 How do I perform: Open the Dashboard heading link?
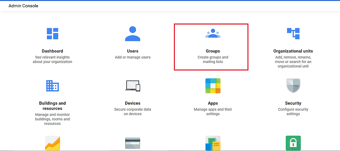click(52, 51)
